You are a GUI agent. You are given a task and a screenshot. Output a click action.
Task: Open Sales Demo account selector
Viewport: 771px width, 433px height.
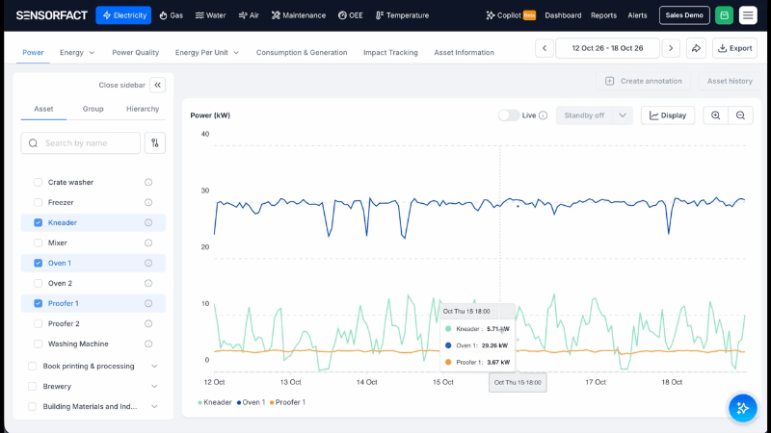tap(684, 15)
